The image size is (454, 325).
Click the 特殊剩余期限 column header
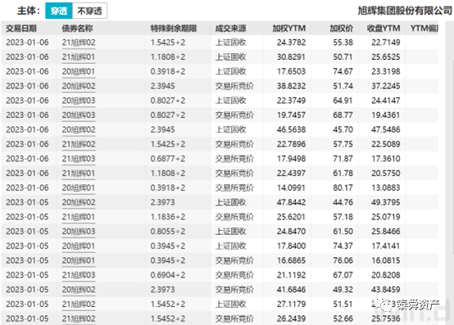coord(174,29)
